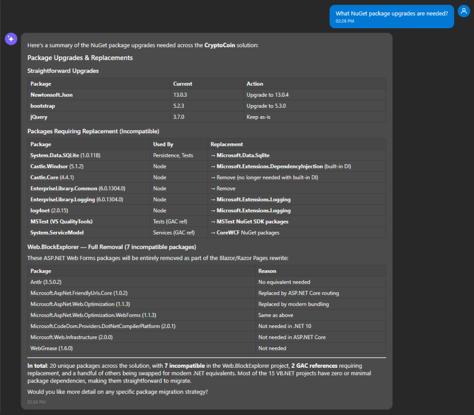This screenshot has height=415, width=474.
Task: Click the jQuery package cell
Action: pyautogui.click(x=99, y=117)
